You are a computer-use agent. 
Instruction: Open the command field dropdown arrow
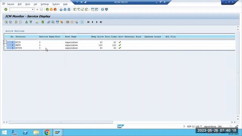(33, 9)
